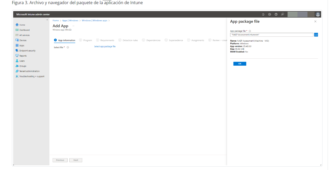The height and width of the screenshot is (170, 331).
Task: Click the Microsoft Intune admin center title
Action: [33, 14]
